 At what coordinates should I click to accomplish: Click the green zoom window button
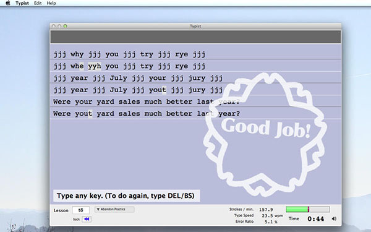click(x=66, y=26)
